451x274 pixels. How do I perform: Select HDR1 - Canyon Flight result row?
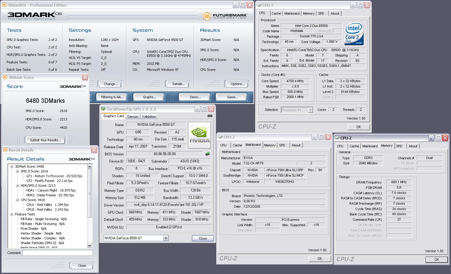tap(51, 190)
